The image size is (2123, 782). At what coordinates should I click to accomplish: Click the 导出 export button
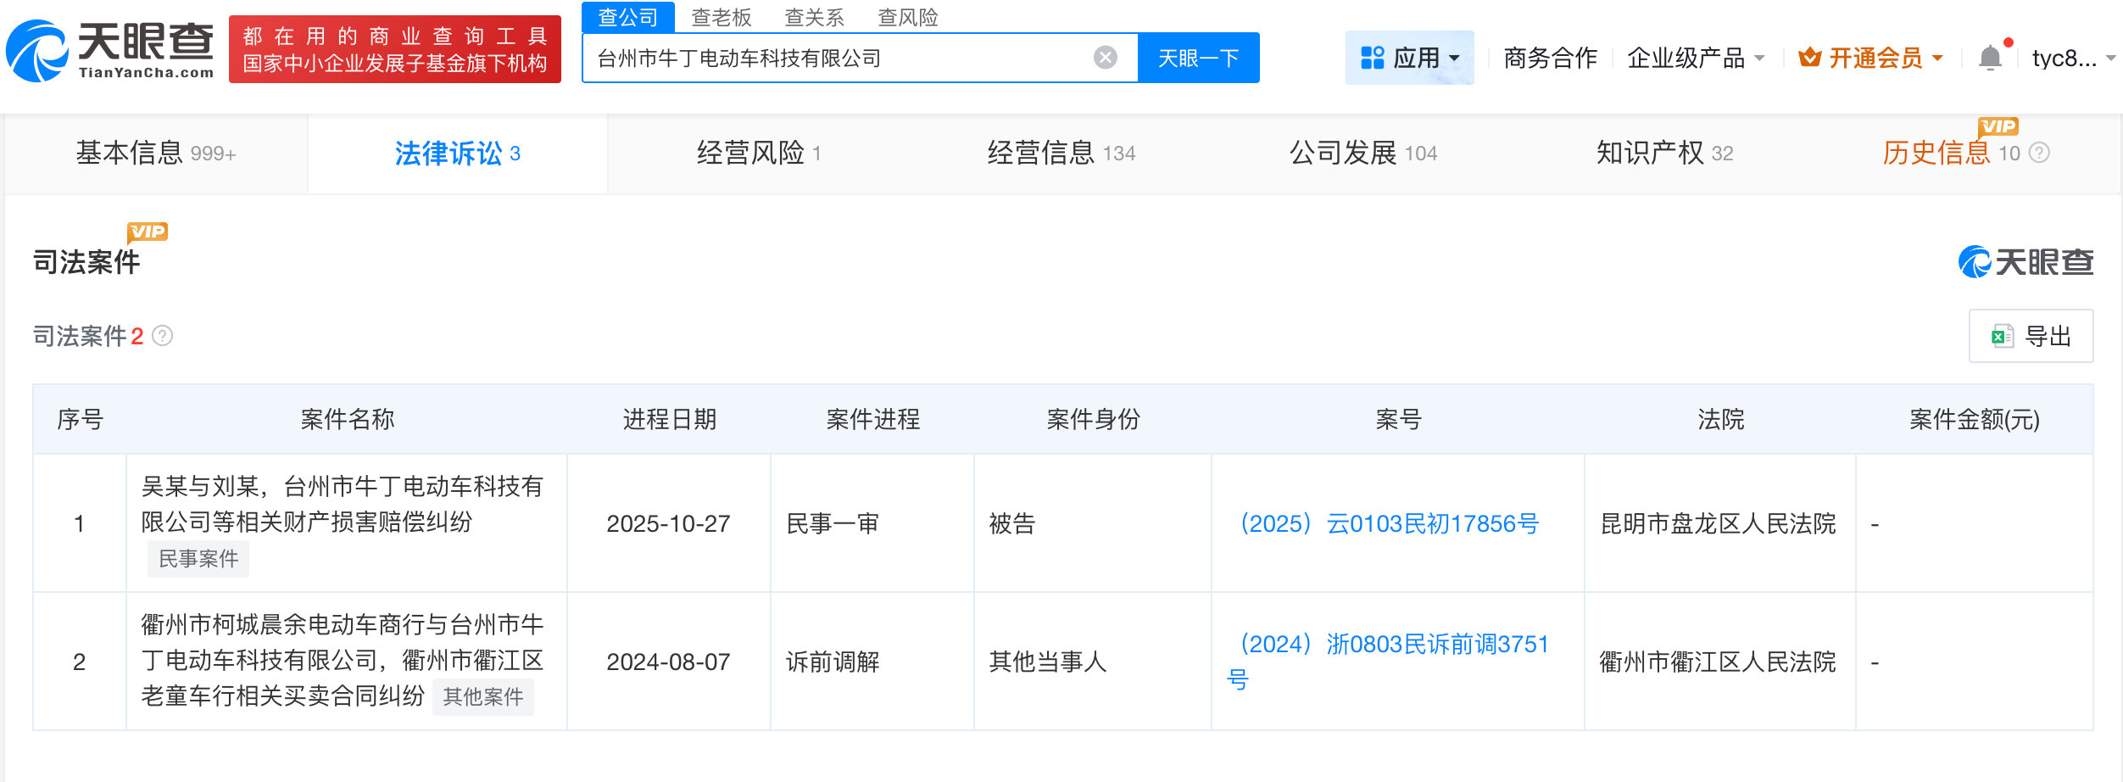point(2031,336)
